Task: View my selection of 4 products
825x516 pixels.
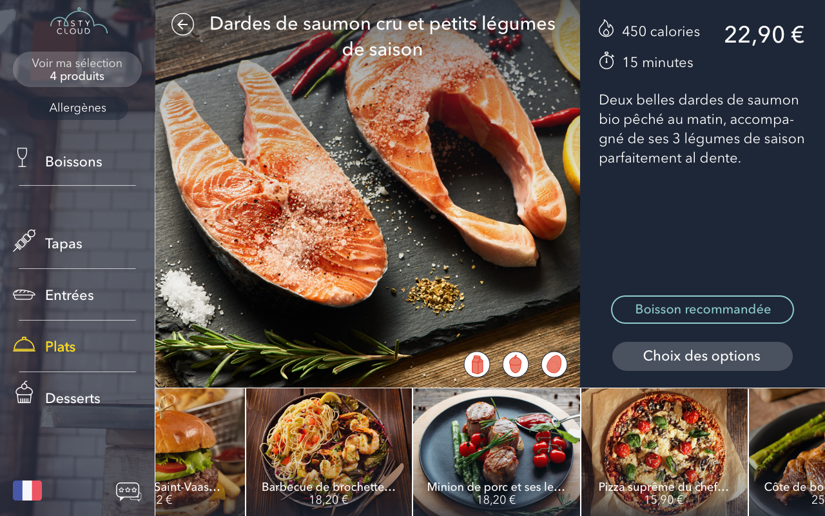Action: tap(77, 70)
